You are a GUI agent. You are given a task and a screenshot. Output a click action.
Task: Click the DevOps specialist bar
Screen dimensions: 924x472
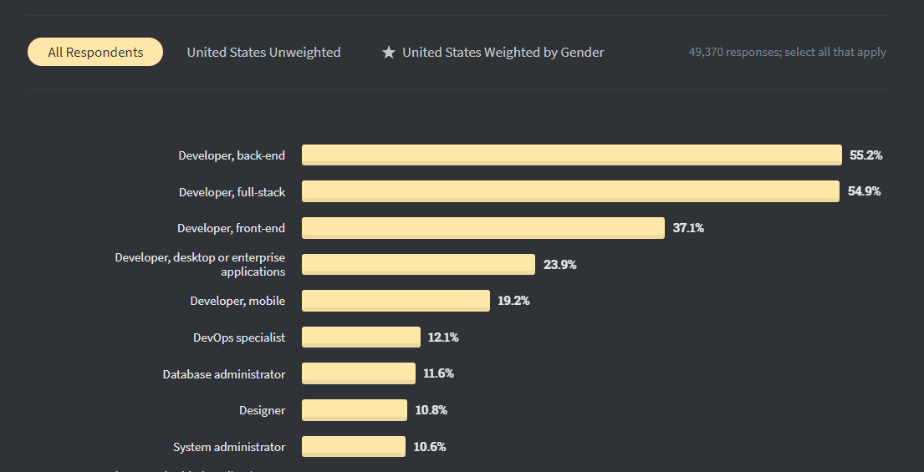tap(360, 338)
